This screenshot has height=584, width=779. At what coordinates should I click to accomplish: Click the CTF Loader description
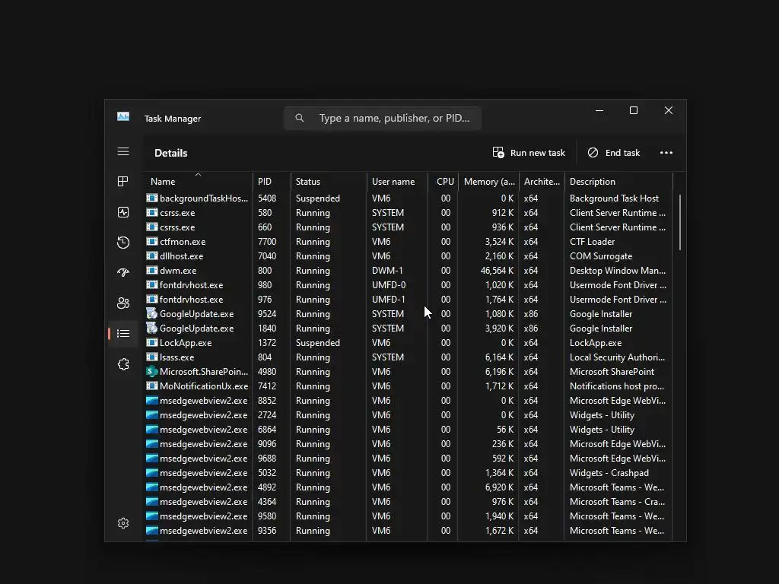[x=592, y=241]
